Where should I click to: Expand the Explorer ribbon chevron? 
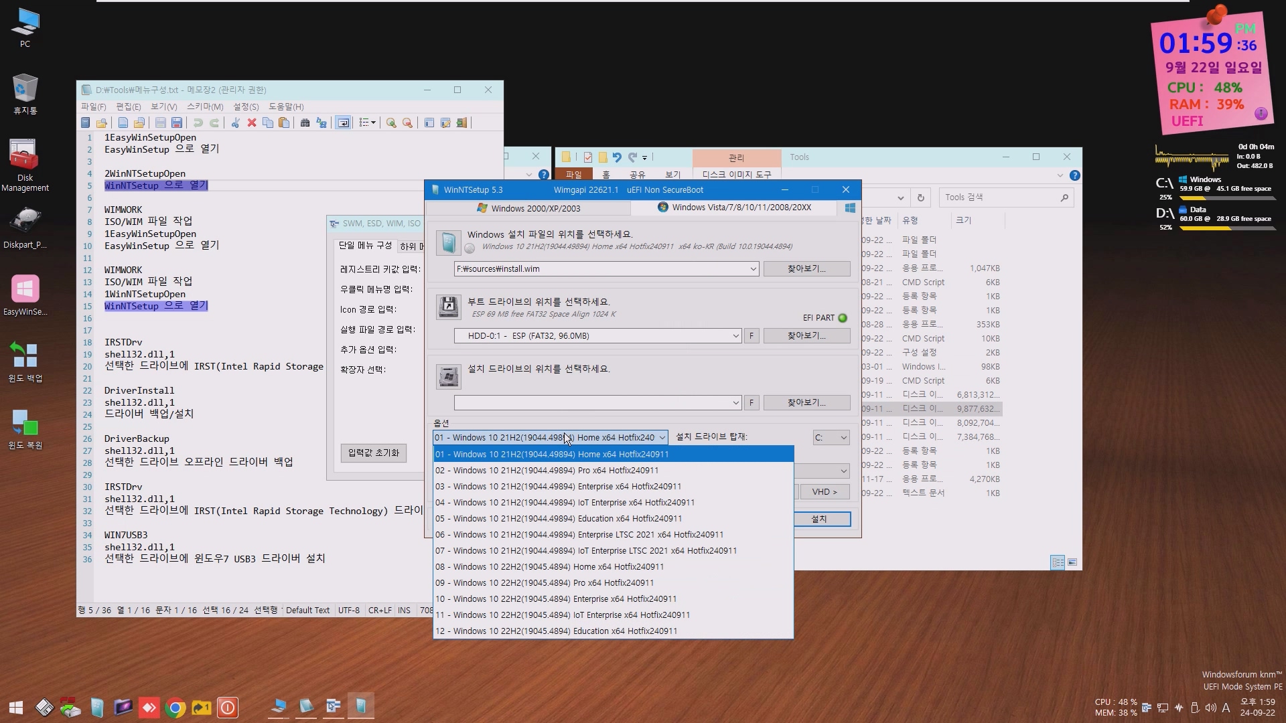click(1060, 175)
